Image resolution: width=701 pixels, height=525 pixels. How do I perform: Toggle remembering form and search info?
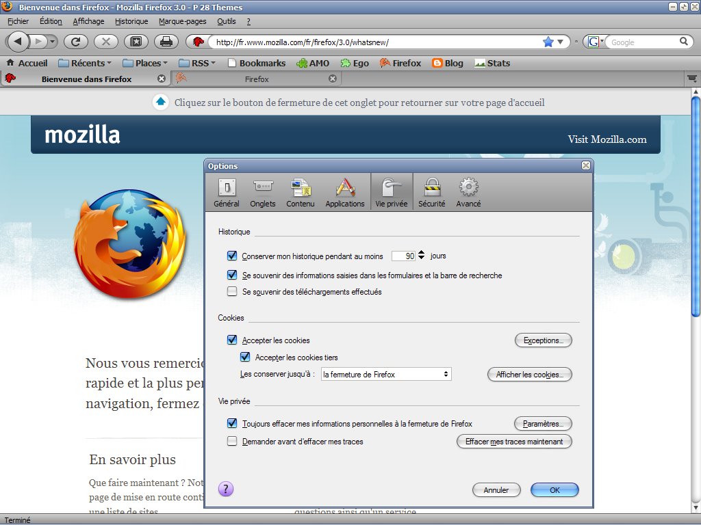pos(231,275)
